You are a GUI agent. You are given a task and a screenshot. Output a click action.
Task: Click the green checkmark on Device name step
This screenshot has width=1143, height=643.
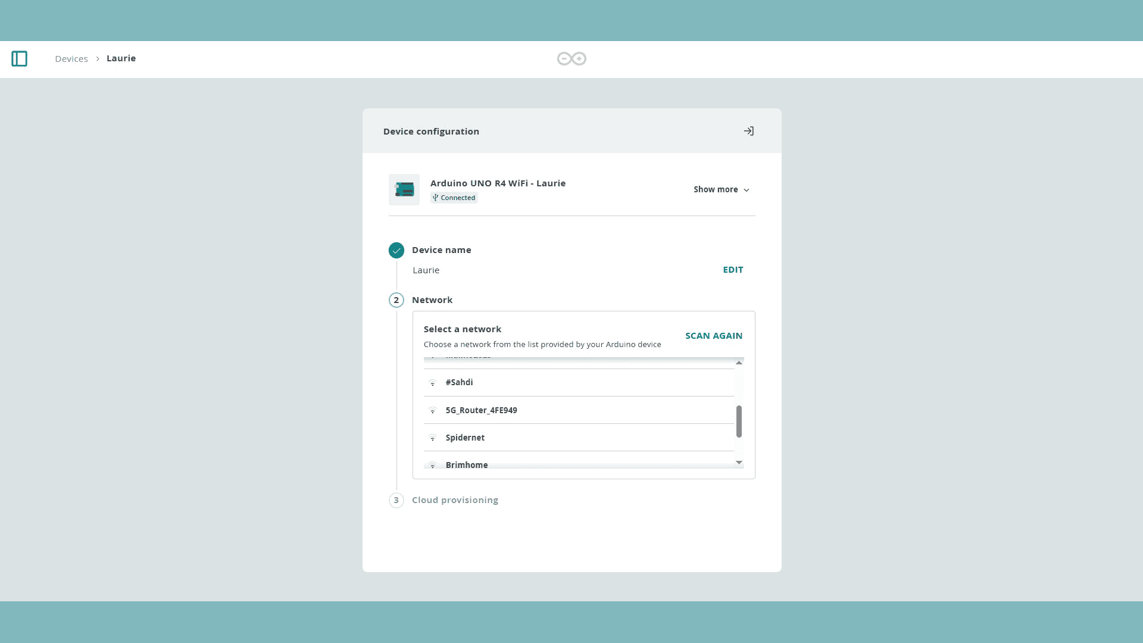click(396, 250)
